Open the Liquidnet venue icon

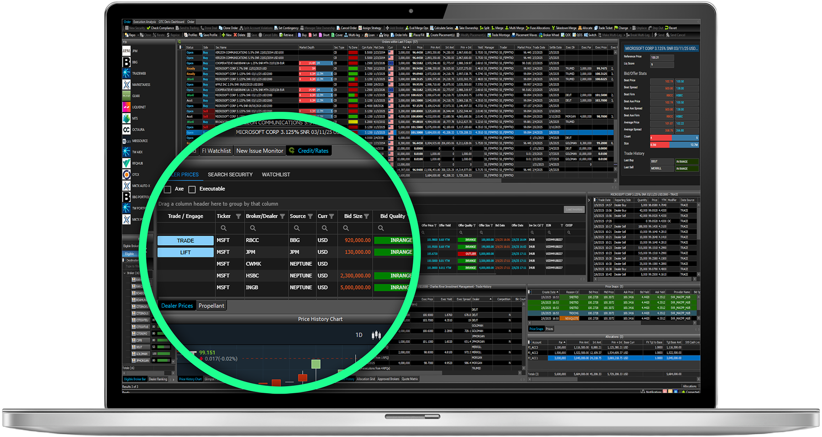(126, 107)
